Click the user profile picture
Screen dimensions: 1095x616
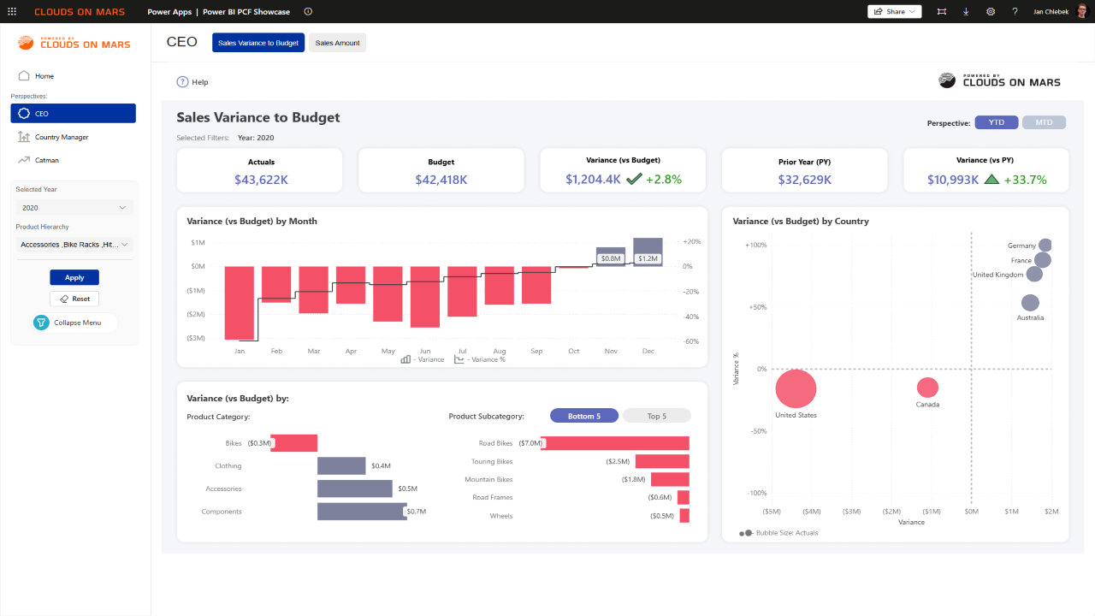1082,12
